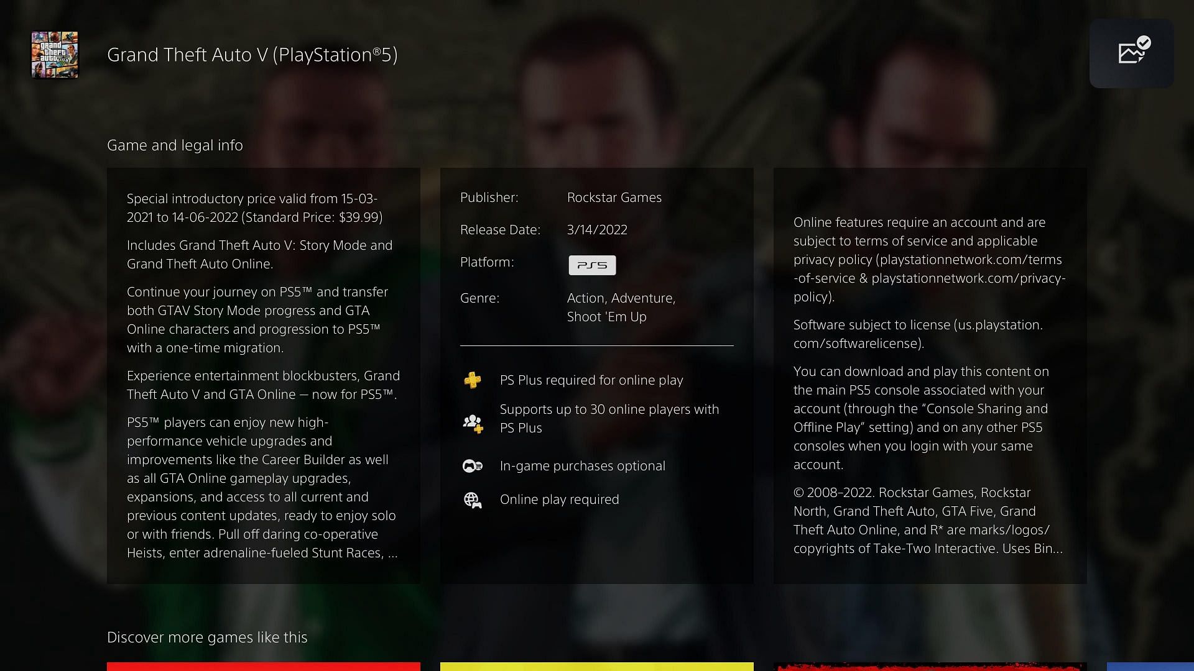Select Game and legal info section tab

coord(175,145)
